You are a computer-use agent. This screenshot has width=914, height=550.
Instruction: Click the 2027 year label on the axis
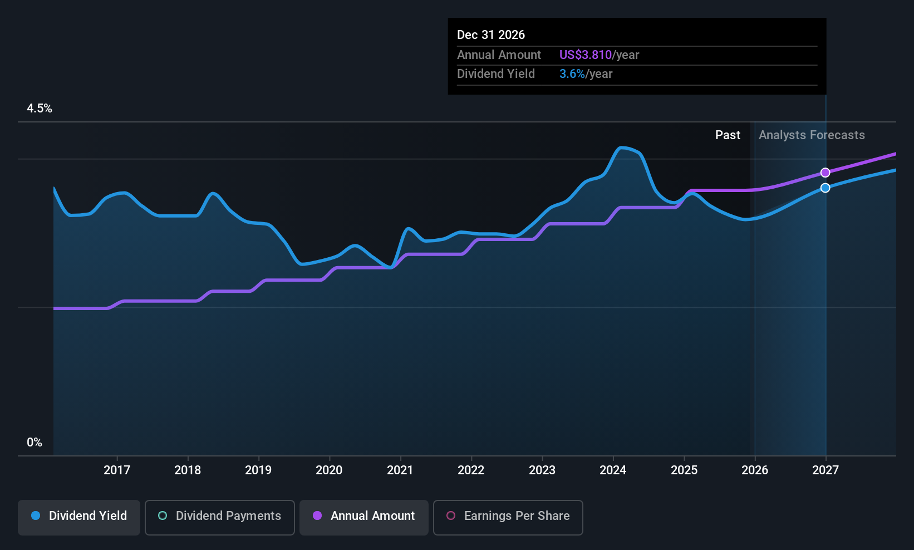(x=825, y=470)
